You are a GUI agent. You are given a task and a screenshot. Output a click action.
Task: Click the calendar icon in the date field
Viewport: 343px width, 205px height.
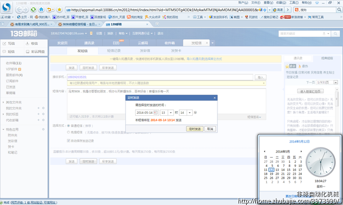(155, 112)
